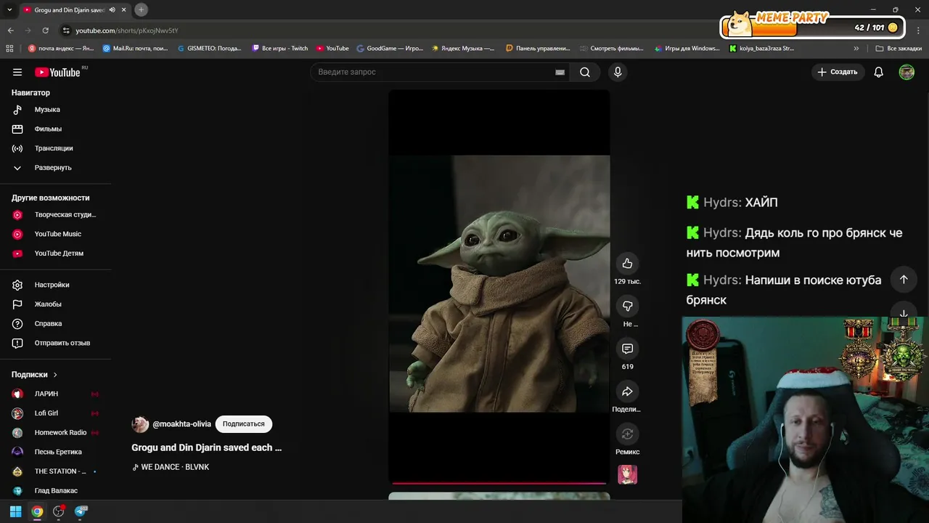
Task: Open @moakhta-olivia channel link
Action: click(x=181, y=424)
